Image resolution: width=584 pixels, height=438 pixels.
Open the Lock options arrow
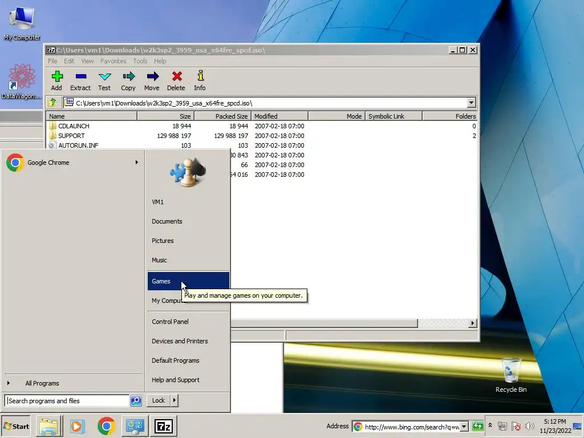click(x=174, y=400)
